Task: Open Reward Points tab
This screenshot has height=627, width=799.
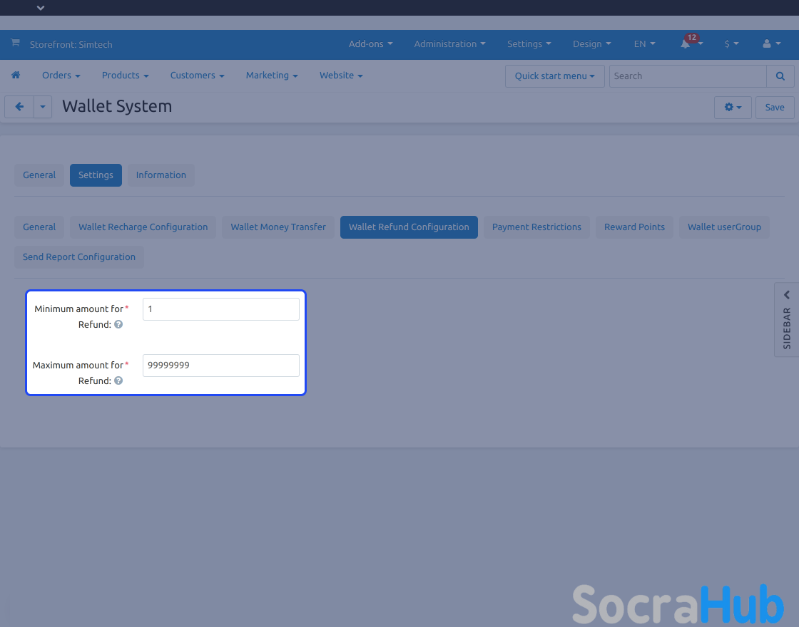Action: point(634,227)
